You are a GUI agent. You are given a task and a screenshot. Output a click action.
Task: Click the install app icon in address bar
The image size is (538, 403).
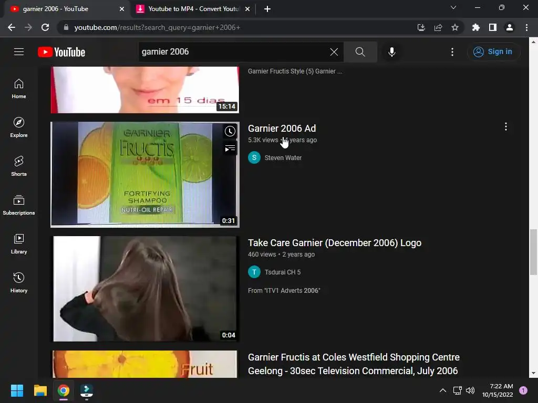tap(421, 27)
